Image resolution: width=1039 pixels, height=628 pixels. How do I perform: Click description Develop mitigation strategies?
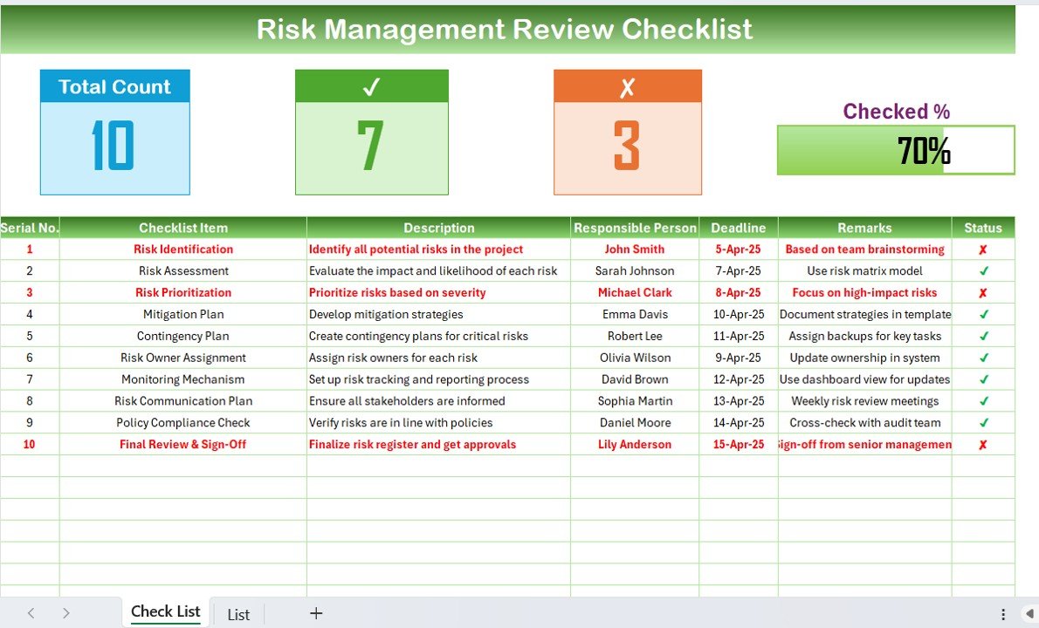438,314
